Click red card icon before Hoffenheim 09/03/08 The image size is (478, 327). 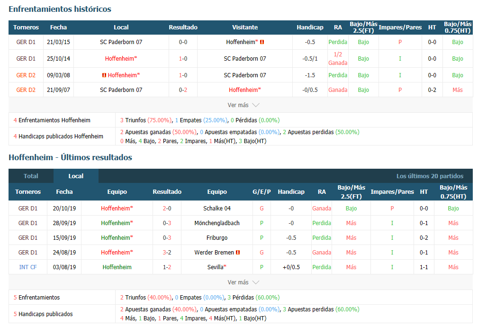[x=104, y=75]
